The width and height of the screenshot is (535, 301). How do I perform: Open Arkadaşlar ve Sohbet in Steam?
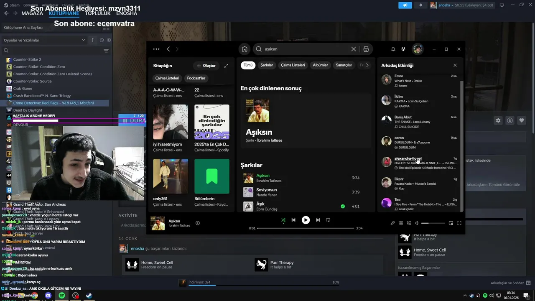point(510,283)
